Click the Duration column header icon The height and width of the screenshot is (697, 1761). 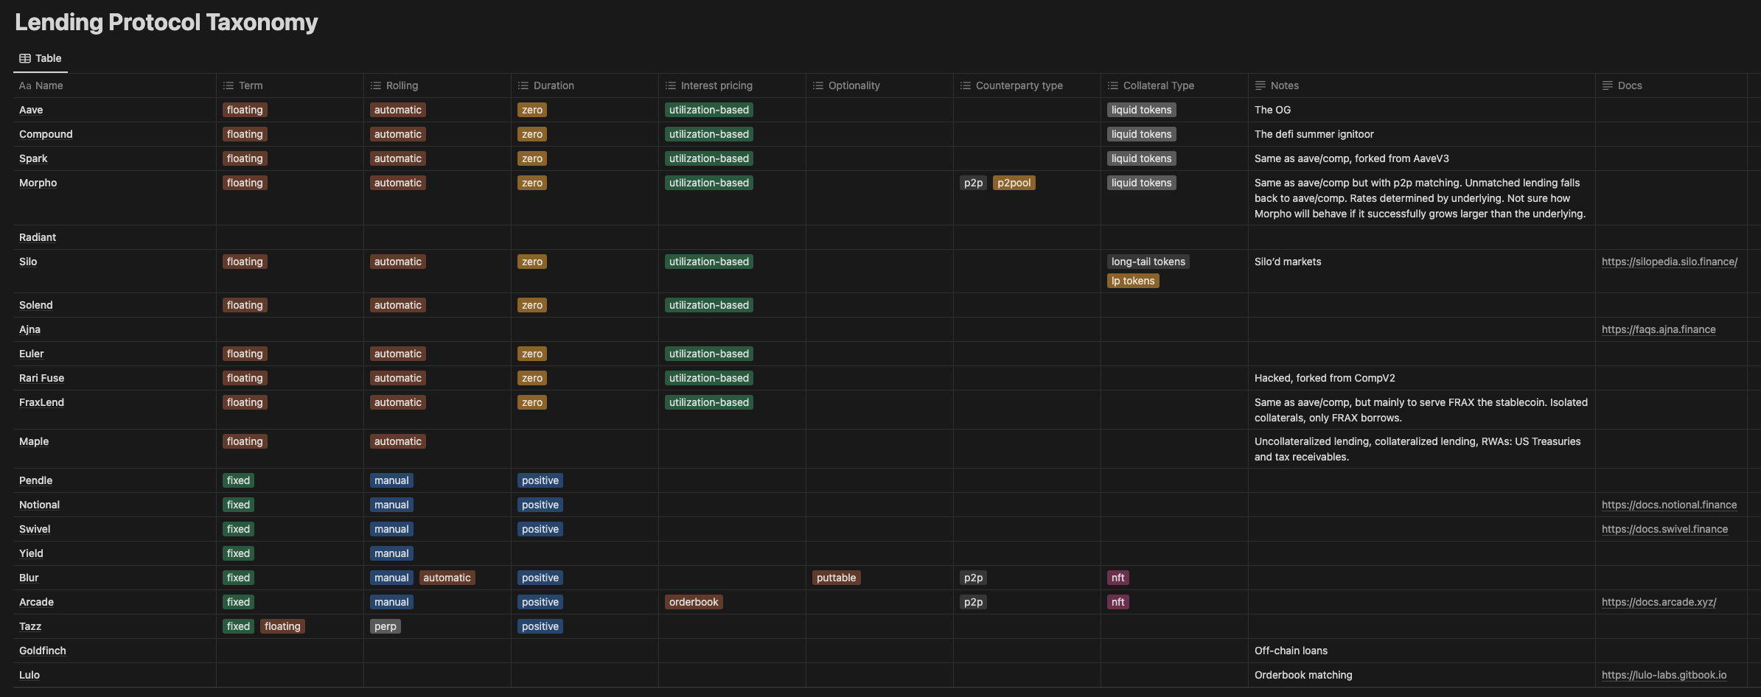[522, 85]
